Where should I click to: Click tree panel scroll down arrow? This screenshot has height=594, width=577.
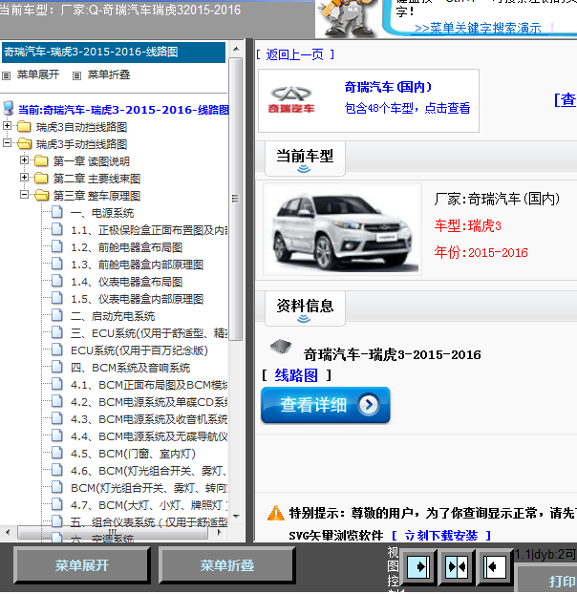tap(236, 517)
